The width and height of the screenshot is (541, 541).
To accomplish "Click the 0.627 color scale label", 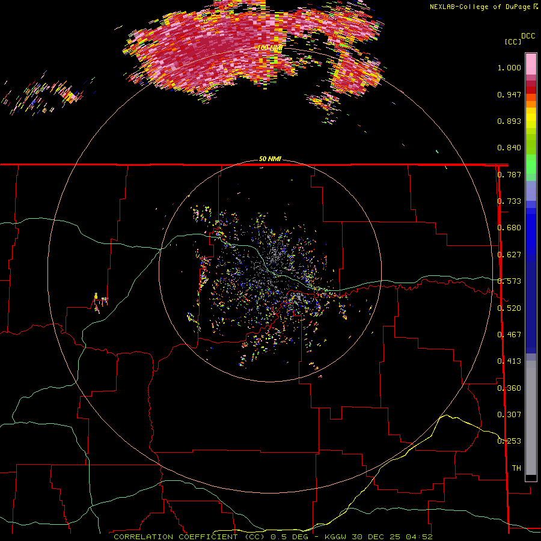I will click(x=509, y=255).
